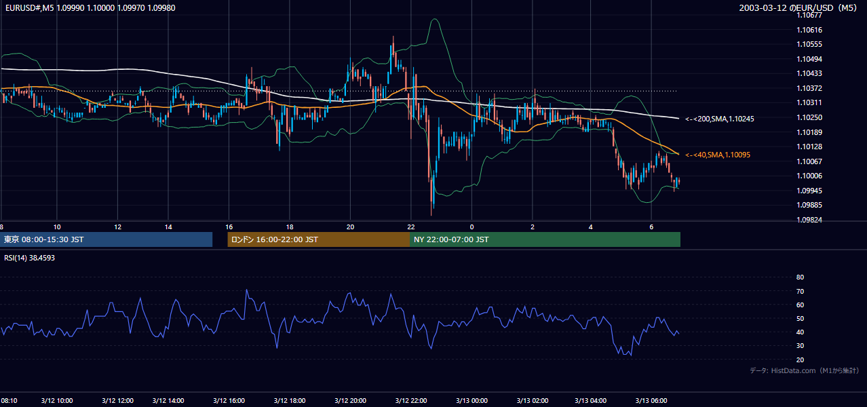Click the 3/12 20:00 bottom time label
The height and width of the screenshot is (407, 867).
point(350,400)
